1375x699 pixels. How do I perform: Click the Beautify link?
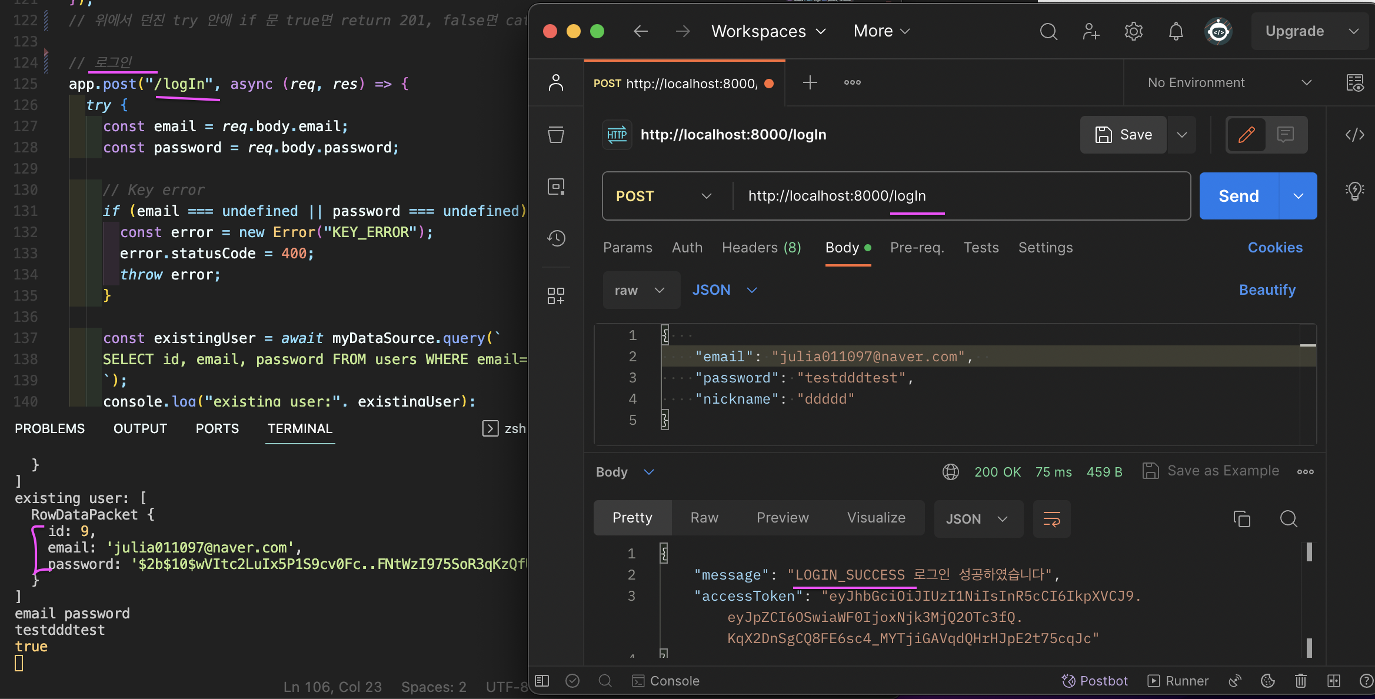(x=1267, y=290)
